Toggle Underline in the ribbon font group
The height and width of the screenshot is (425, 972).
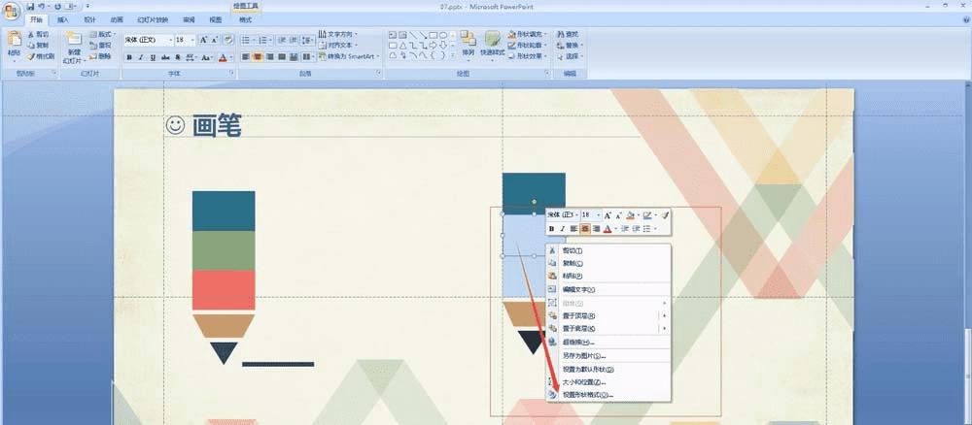[153, 57]
